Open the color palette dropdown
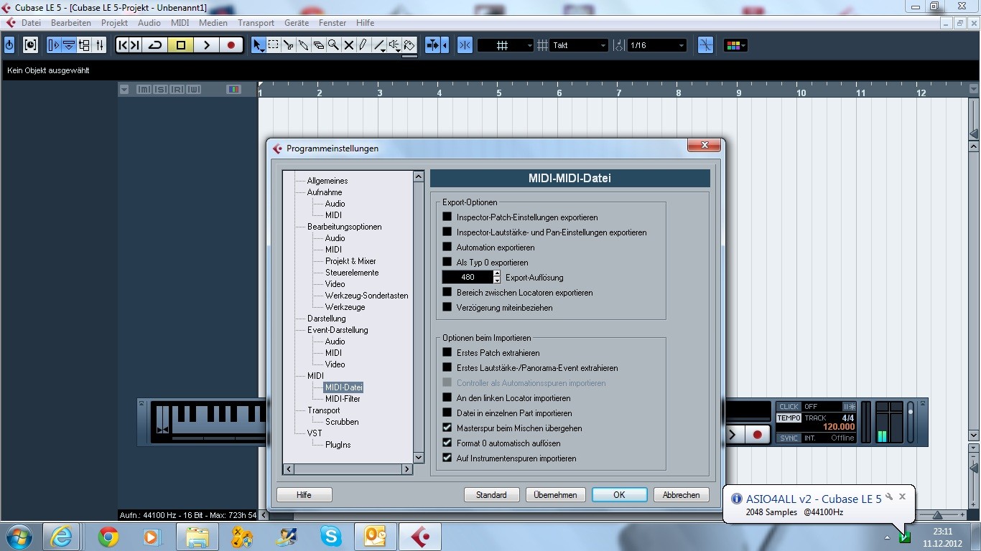 tap(735, 45)
